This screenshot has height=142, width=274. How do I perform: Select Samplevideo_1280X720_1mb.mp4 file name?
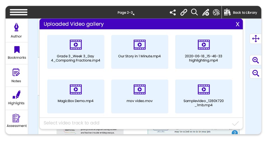(204, 103)
